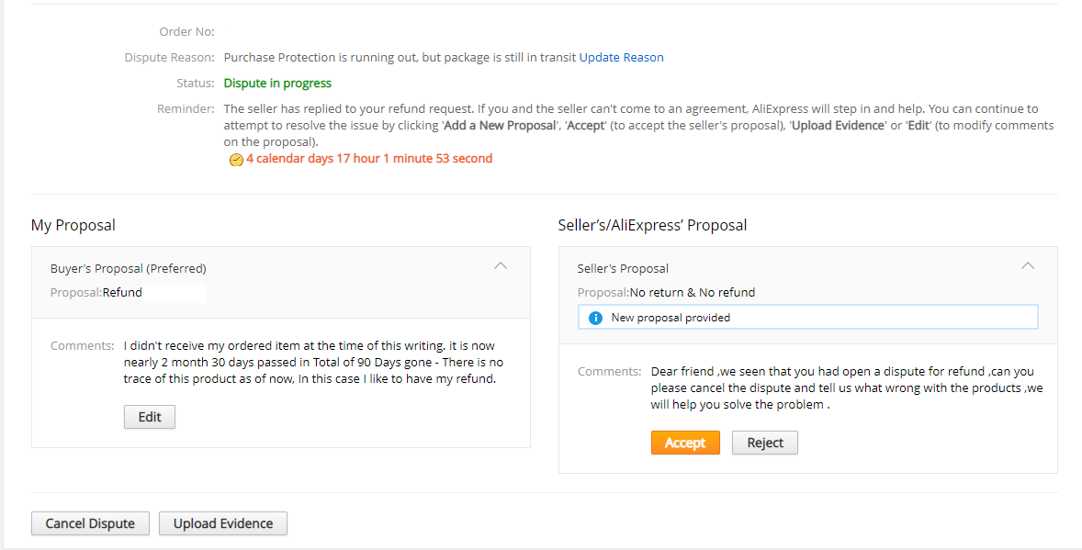The width and height of the screenshot is (1082, 550).
Task: Reject the seller's proposal
Action: (x=764, y=443)
